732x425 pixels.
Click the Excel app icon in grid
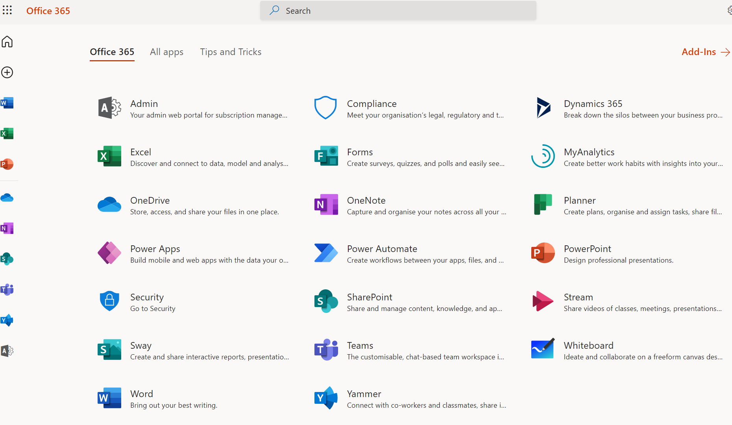click(109, 156)
